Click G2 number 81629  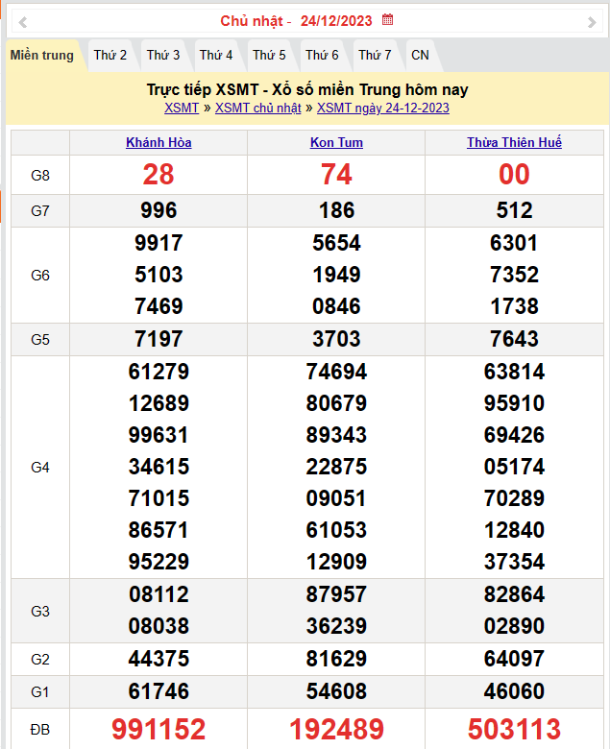337,659
